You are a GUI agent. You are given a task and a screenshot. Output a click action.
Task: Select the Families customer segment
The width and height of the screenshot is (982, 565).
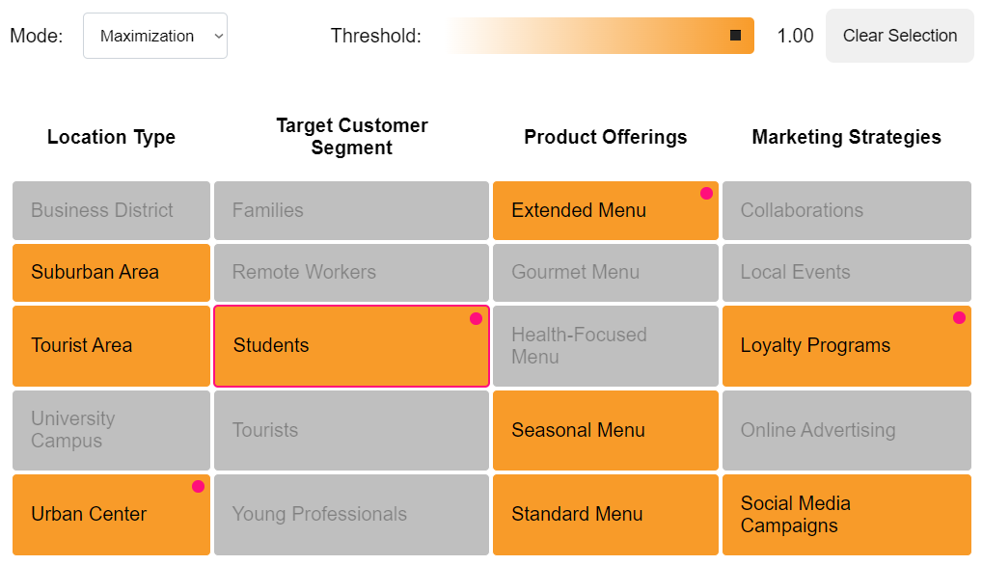coord(351,210)
